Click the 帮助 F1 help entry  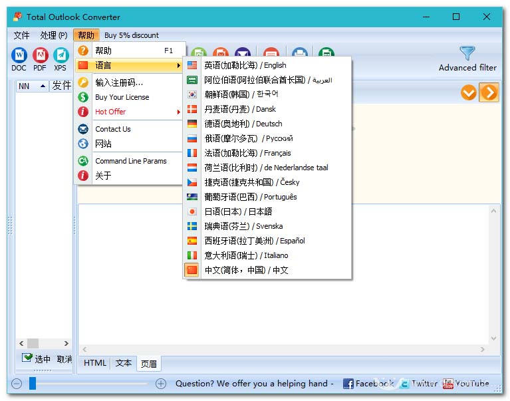(130, 51)
